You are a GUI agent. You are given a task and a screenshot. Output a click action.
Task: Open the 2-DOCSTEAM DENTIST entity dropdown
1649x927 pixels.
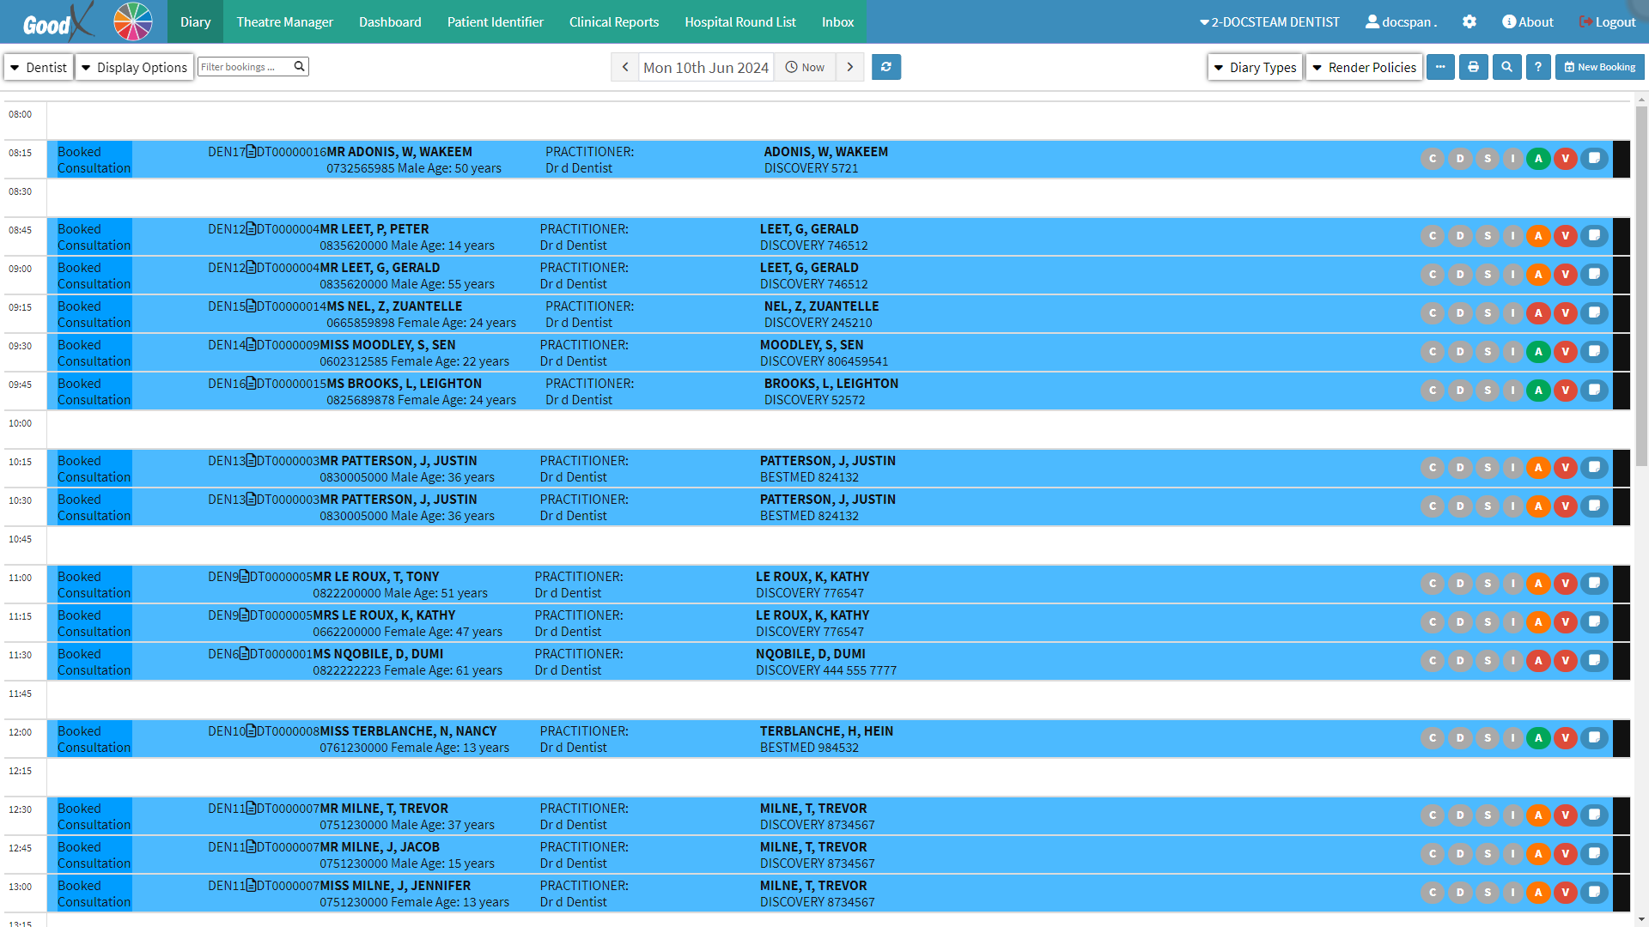(x=1269, y=21)
